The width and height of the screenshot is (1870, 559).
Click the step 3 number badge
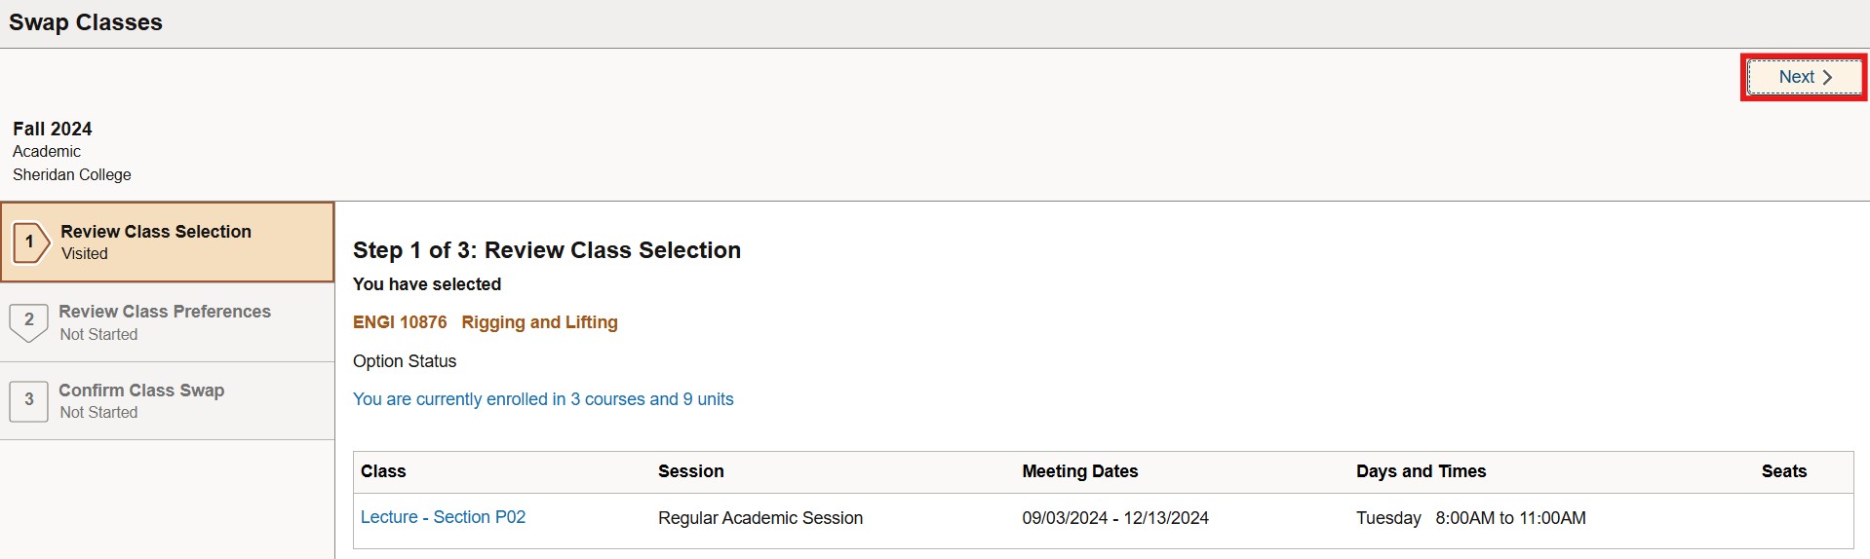[x=28, y=400]
